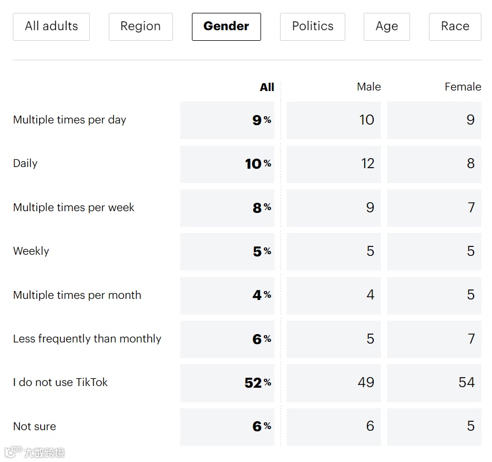
Task: Select the Multiple times per week label
Action: (x=74, y=207)
